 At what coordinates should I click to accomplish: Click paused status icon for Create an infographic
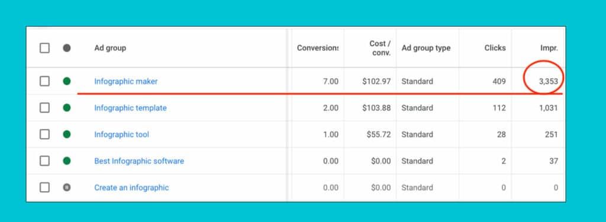pyautogui.click(x=67, y=188)
